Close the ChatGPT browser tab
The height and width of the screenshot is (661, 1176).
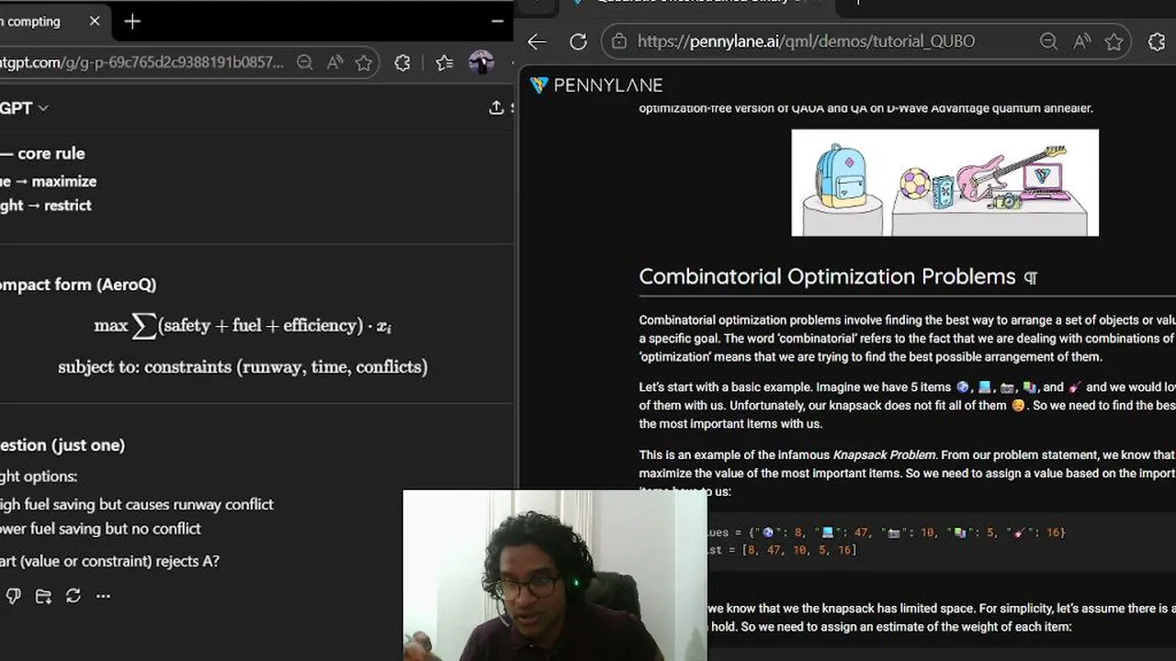pyautogui.click(x=95, y=21)
